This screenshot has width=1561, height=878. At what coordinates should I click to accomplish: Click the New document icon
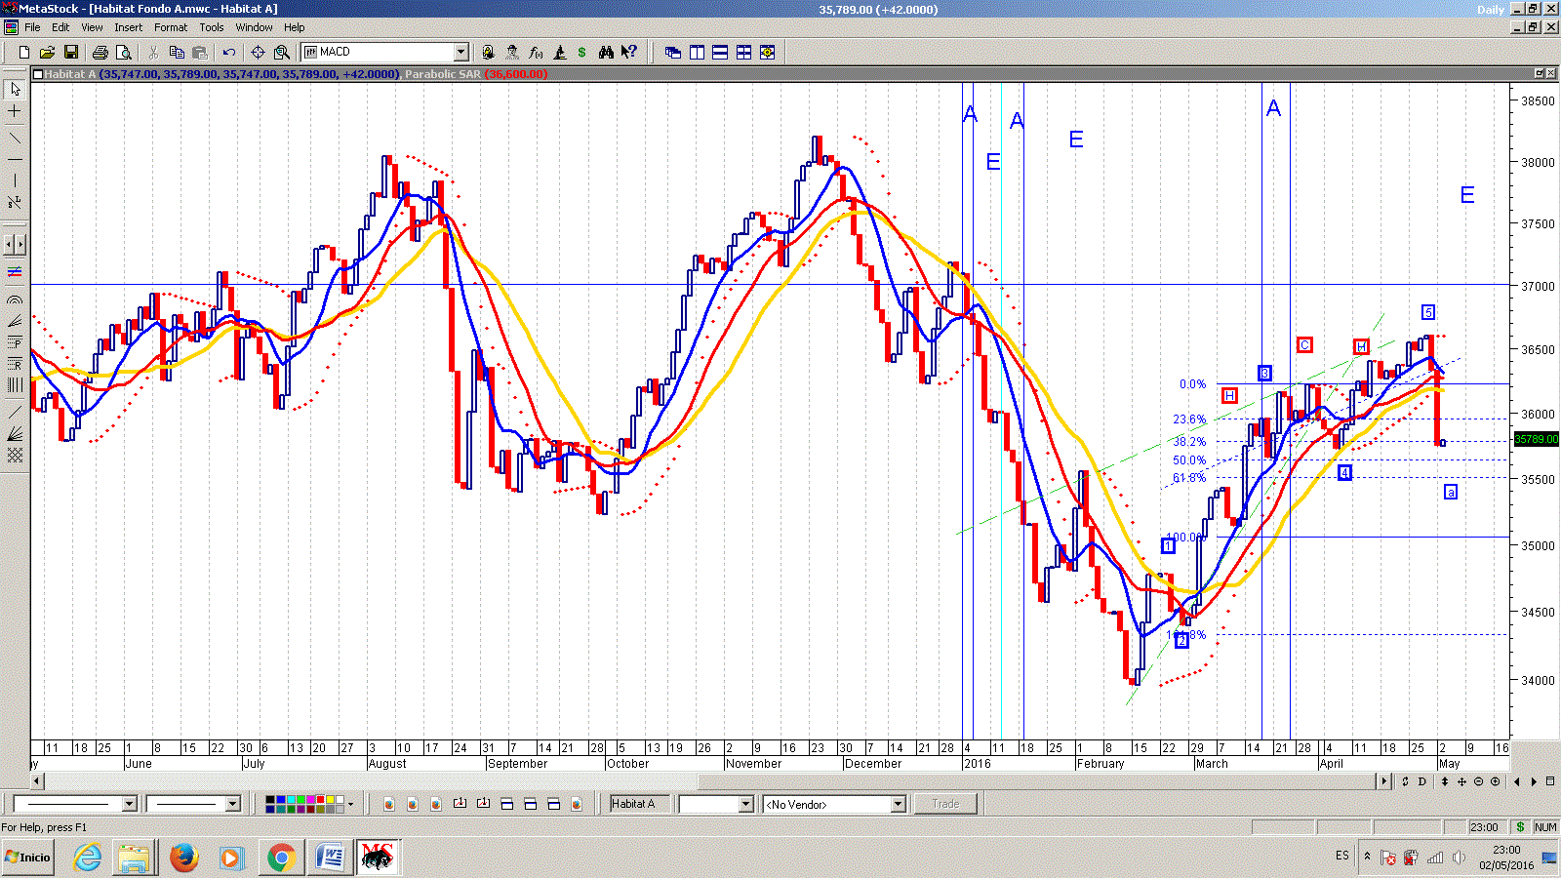[x=24, y=52]
